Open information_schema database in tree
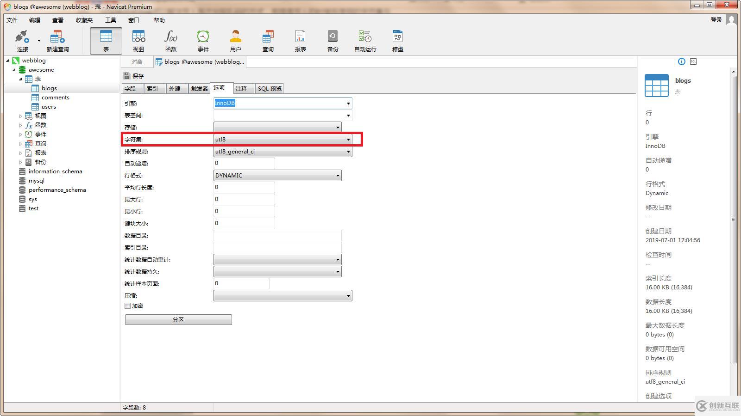Image resolution: width=741 pixels, height=416 pixels. coord(55,171)
